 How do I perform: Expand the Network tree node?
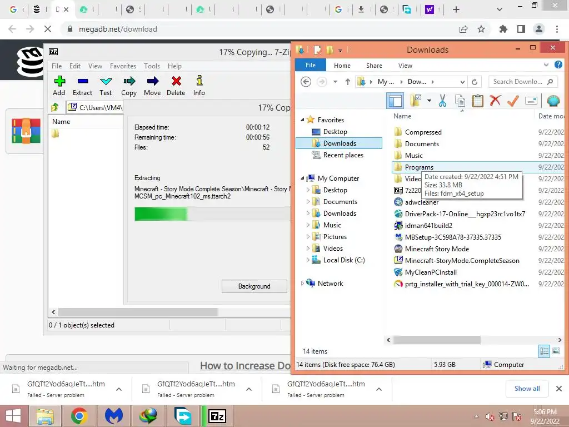(302, 283)
